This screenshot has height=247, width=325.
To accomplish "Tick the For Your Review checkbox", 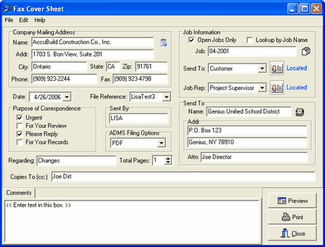I will click(20, 126).
